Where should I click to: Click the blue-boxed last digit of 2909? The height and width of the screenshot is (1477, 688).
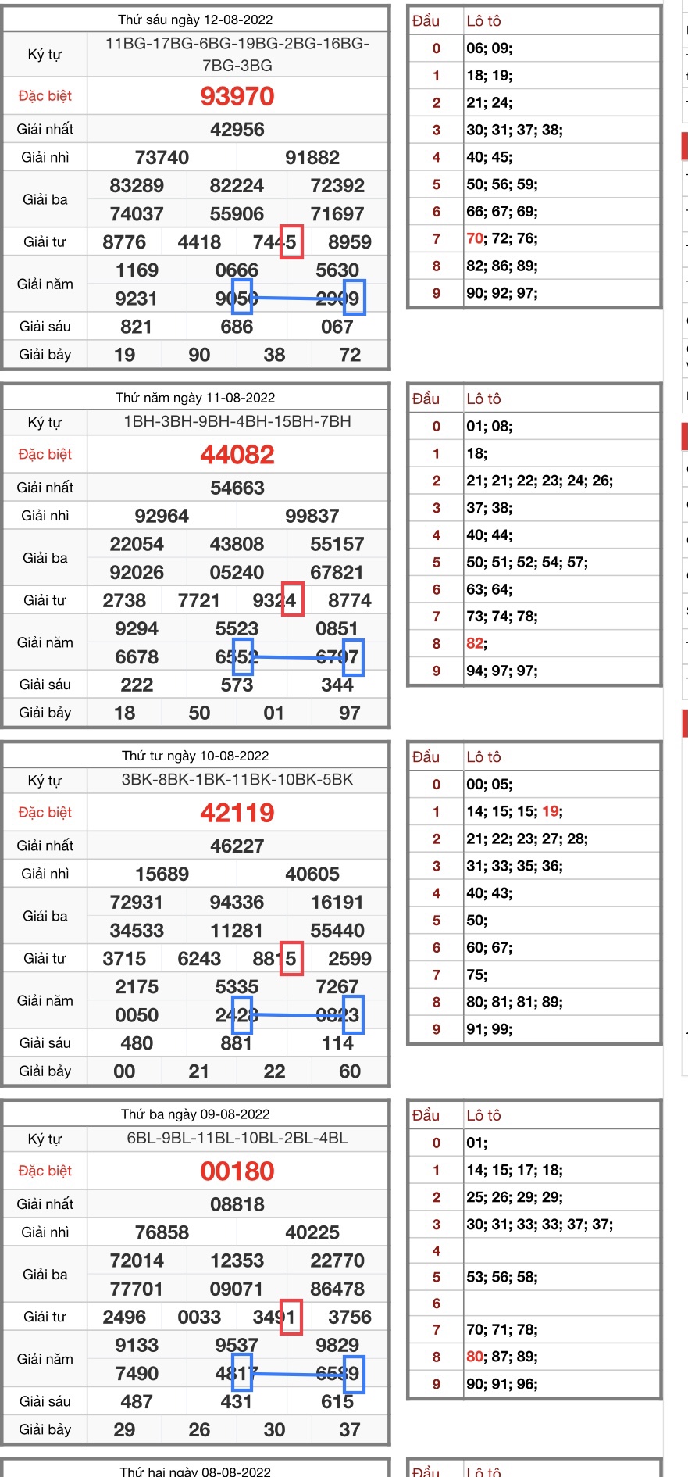[x=354, y=299]
